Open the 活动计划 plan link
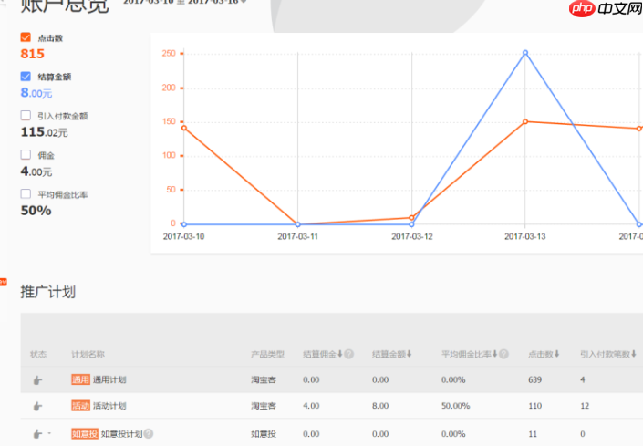Image resolution: width=643 pixels, height=446 pixels. pos(109,406)
